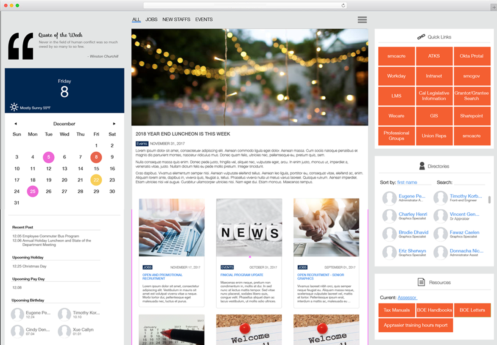
Task: Open the Workday quick link
Action: coord(396,76)
